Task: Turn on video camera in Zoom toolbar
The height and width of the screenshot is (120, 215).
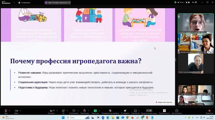Action: click(x=16, y=111)
